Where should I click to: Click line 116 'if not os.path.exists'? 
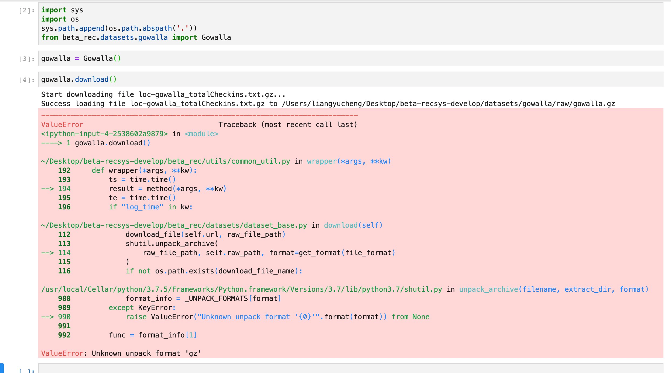point(180,271)
